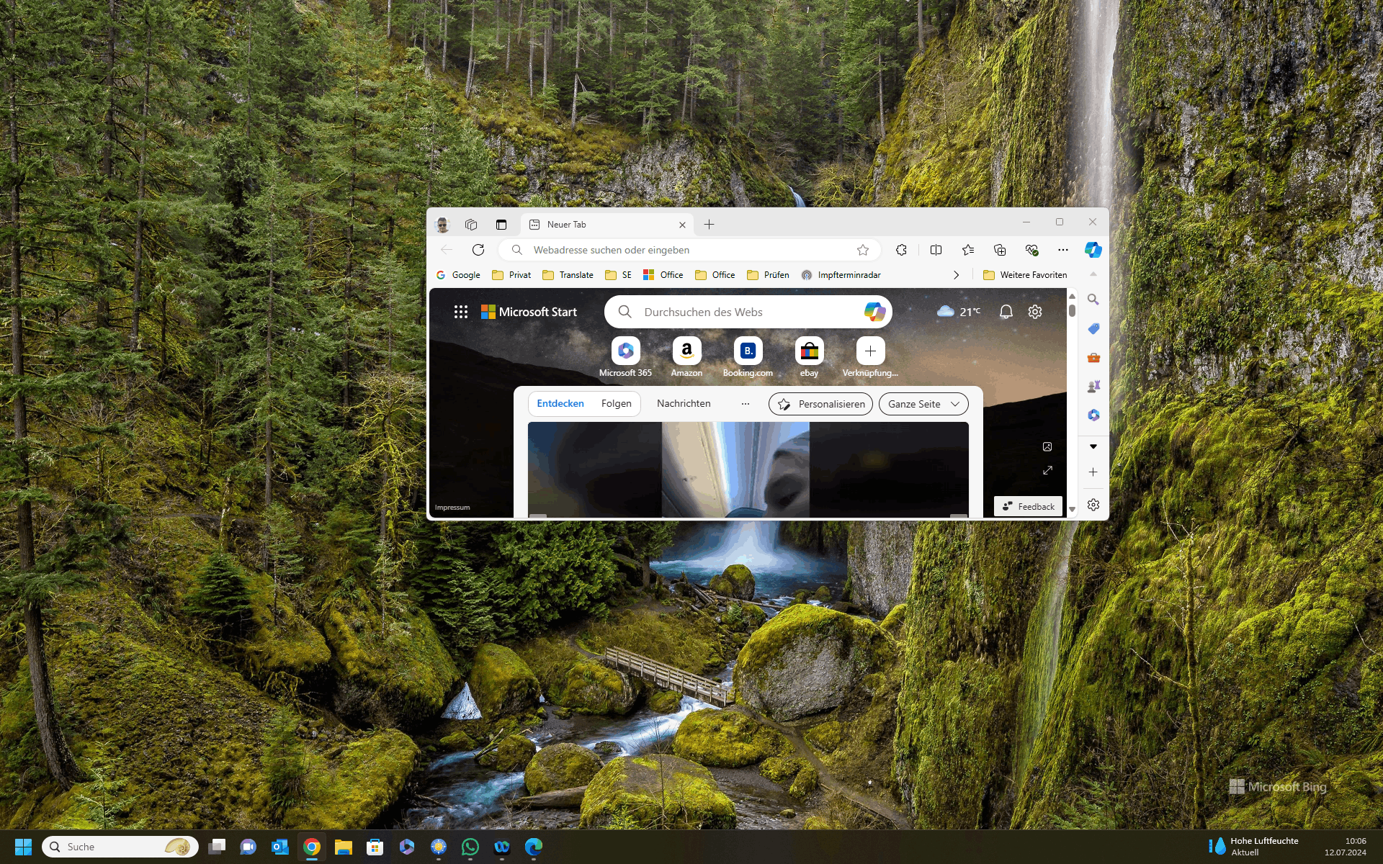Viewport: 1383px width, 864px height.
Task: Select the Nachrichten tab
Action: (683, 404)
